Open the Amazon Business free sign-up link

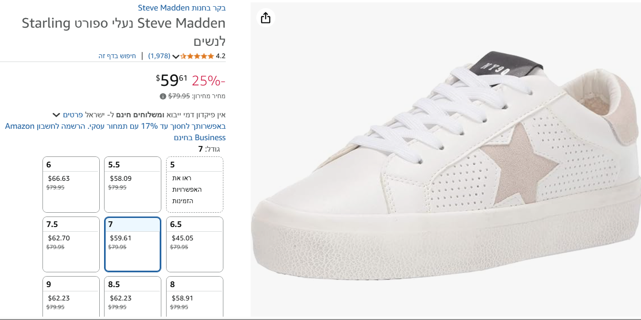(x=115, y=132)
